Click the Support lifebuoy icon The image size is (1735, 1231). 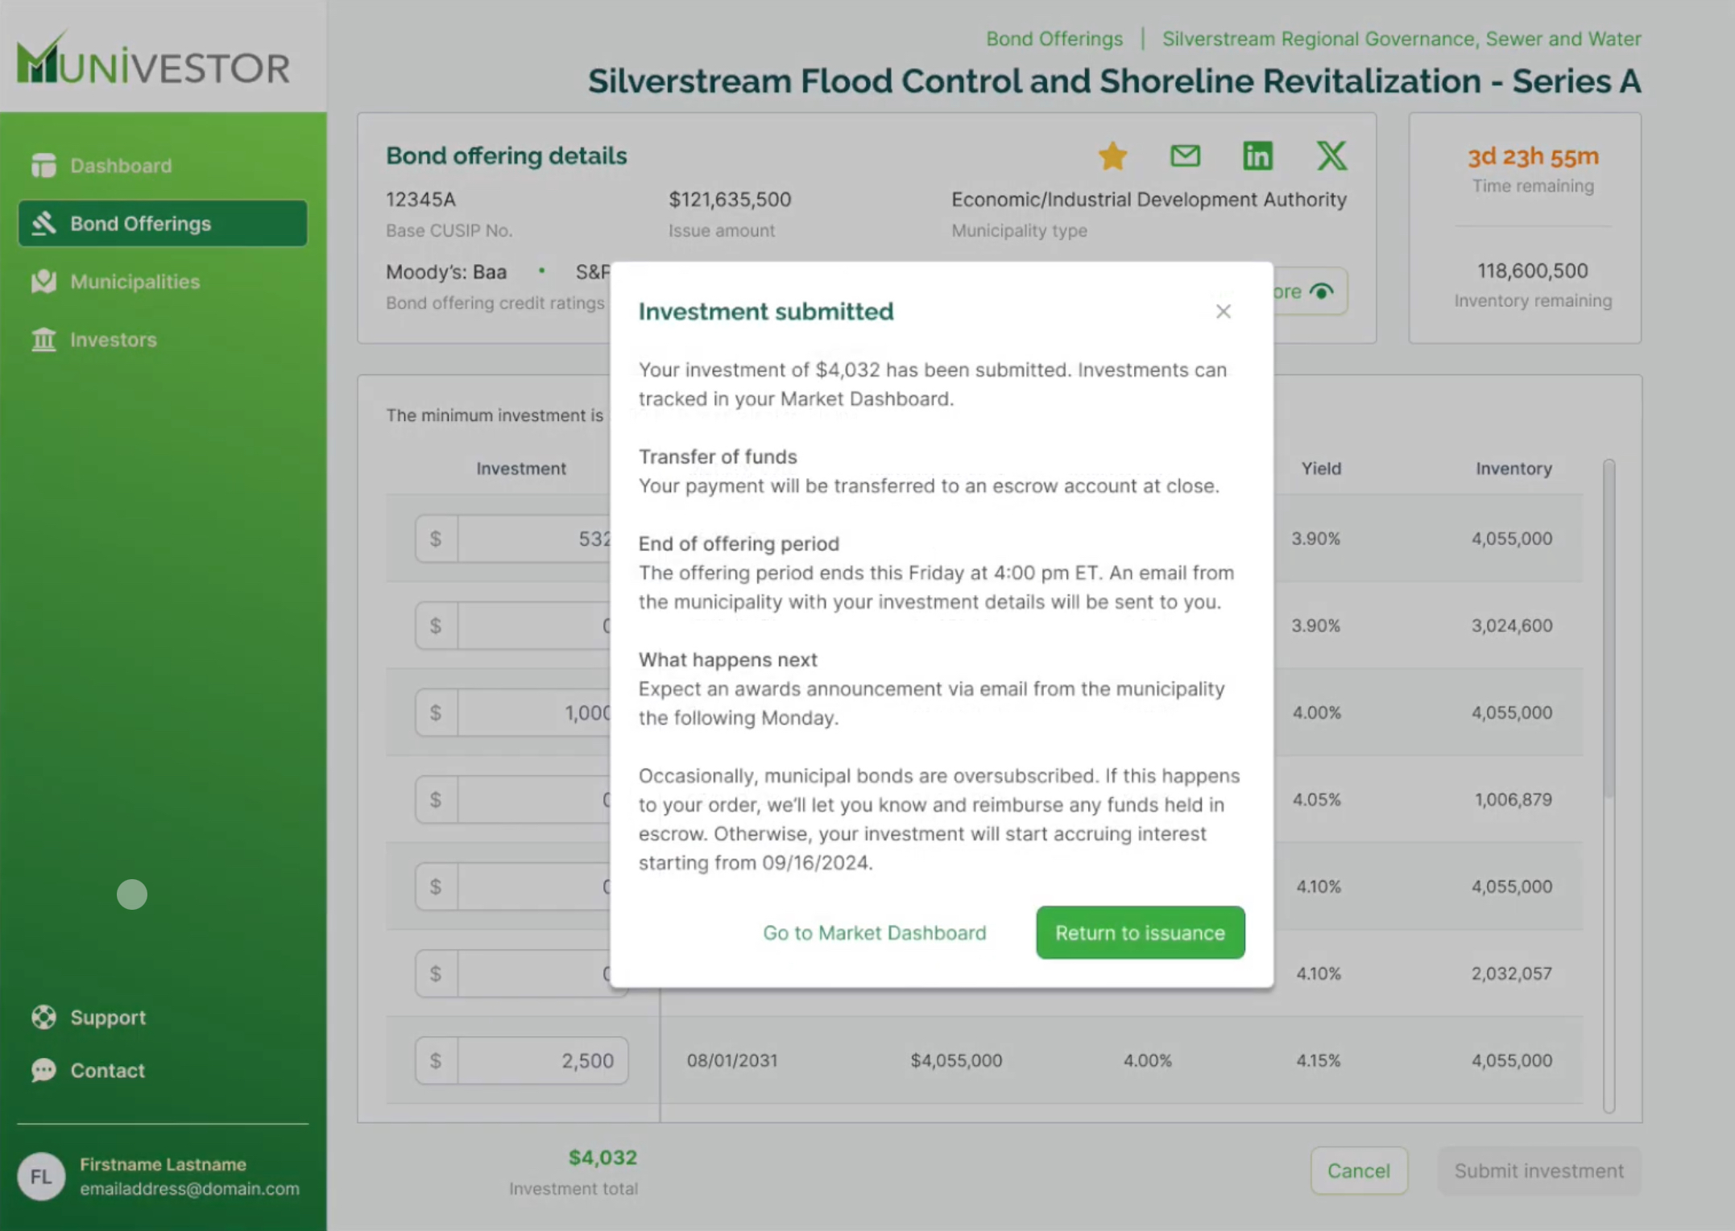pyautogui.click(x=43, y=1017)
